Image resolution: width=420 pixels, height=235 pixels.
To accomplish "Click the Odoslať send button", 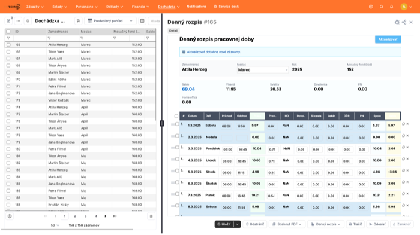I will point(377,224).
